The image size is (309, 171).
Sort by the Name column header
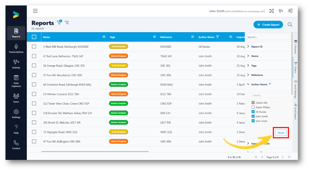(x=47, y=37)
